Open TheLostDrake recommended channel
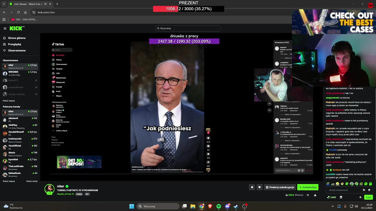The width and height of the screenshot is (376, 211). (20, 168)
